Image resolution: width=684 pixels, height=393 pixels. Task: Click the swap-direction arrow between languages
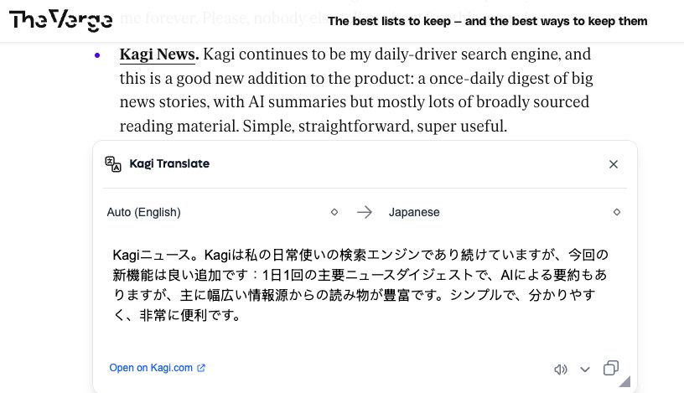coord(364,212)
